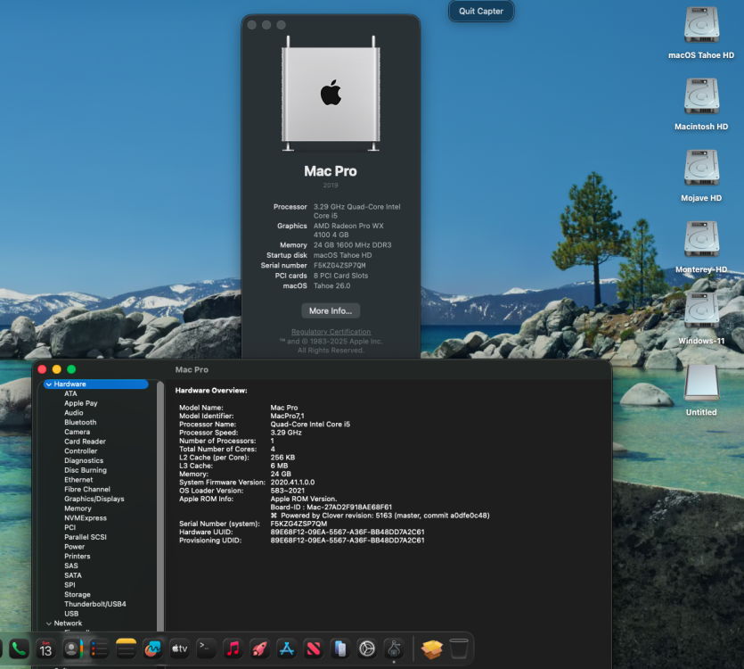The image size is (744, 669).
Task: Click the rocket Launchpad icon
Action: (260, 648)
